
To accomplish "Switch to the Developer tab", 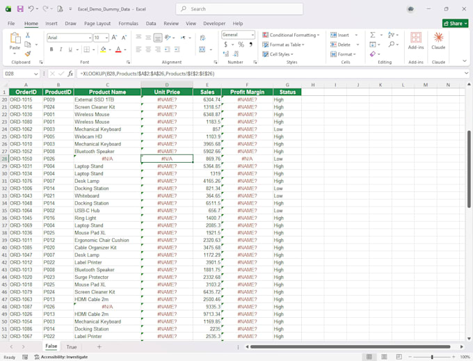I will (x=214, y=23).
